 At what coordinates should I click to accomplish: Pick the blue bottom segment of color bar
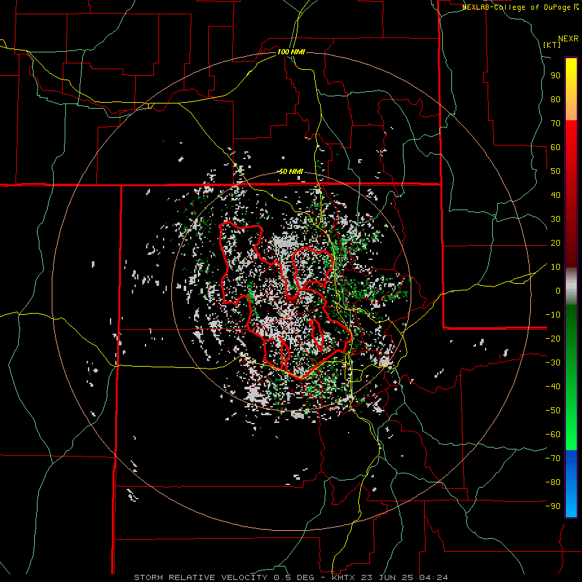point(571,484)
